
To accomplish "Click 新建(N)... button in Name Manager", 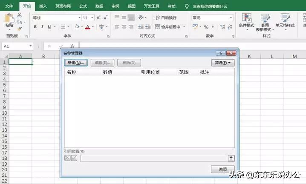I will tap(76, 63).
